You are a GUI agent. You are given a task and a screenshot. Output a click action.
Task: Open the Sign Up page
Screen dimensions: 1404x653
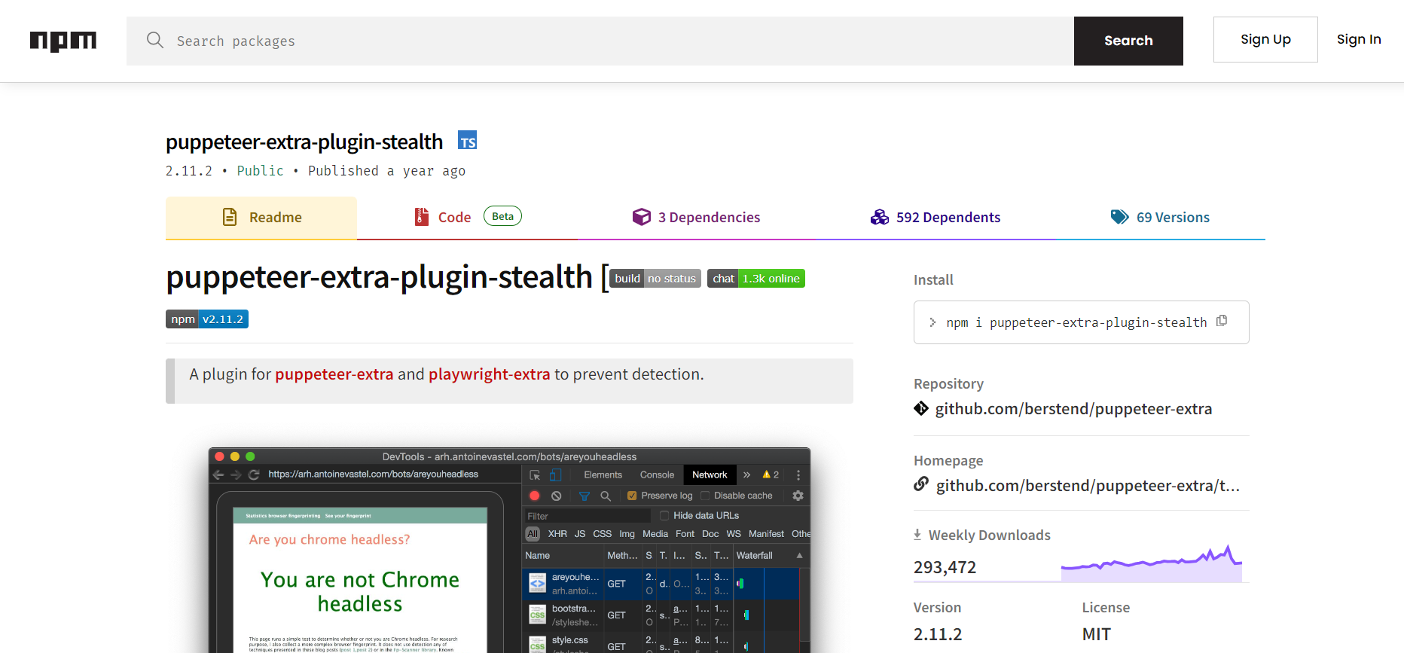pyautogui.click(x=1265, y=39)
